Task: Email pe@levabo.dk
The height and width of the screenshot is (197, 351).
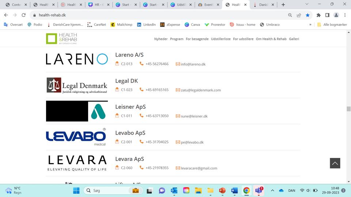Action: (192, 142)
